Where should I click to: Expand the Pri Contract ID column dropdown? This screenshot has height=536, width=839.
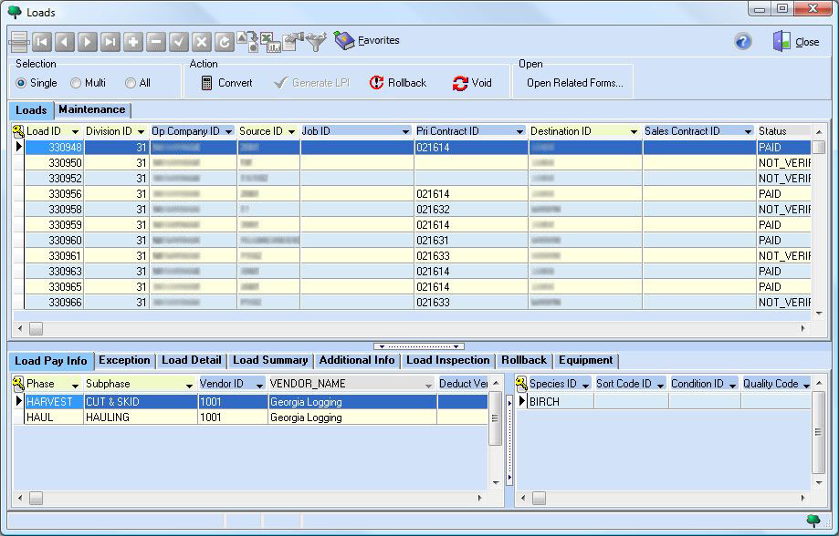point(519,132)
